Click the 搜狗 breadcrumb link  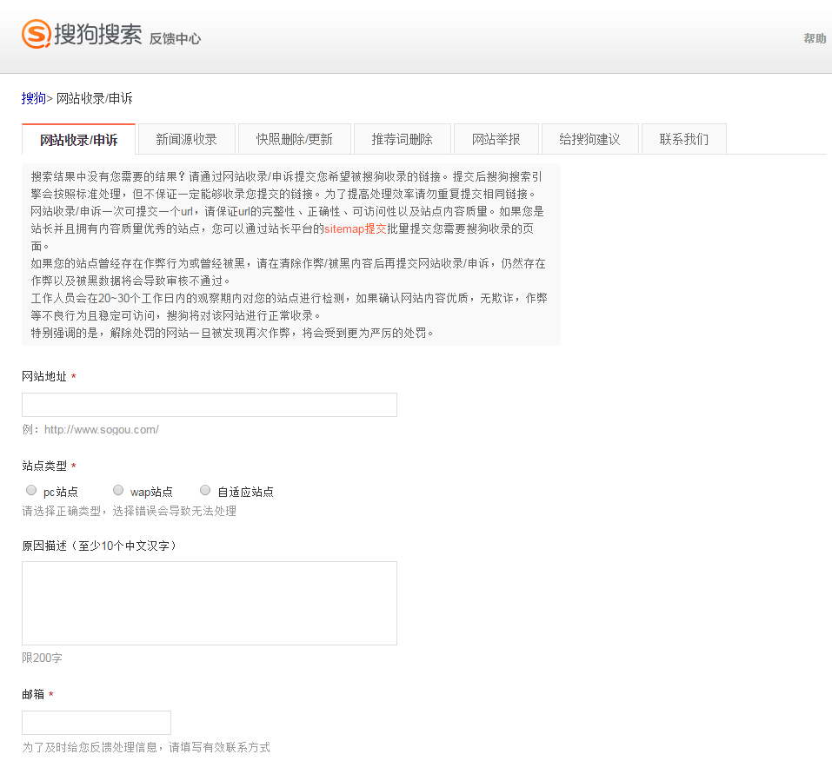click(x=33, y=98)
